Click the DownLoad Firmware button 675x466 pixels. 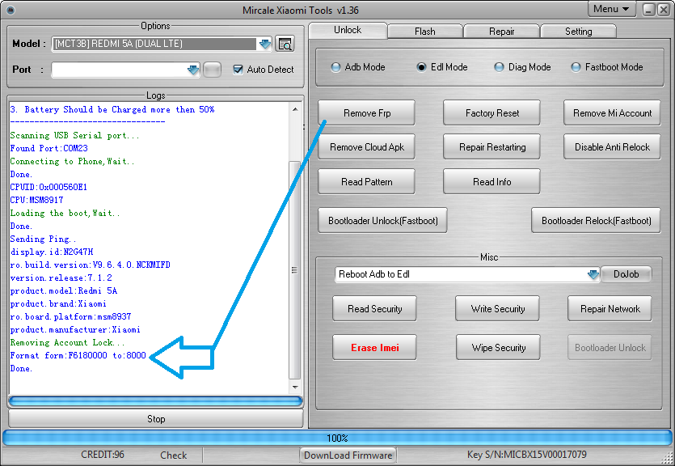tap(348, 455)
